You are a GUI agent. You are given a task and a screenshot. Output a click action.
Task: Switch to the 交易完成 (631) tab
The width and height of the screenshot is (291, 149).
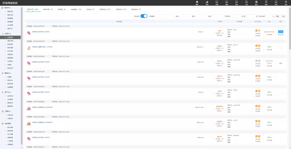click(105, 9)
